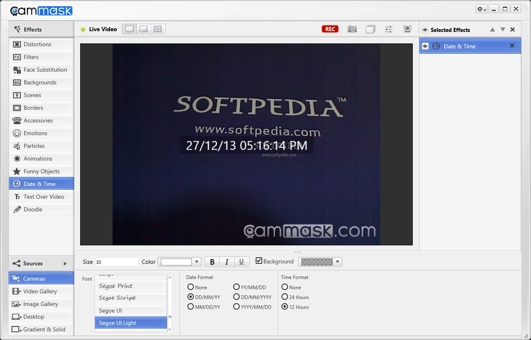Open the Scenes category
531x340 pixels.
(x=41, y=95)
